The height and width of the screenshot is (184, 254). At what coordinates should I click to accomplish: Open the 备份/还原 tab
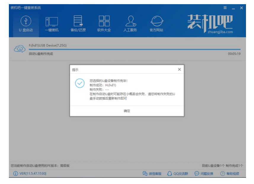click(78, 24)
